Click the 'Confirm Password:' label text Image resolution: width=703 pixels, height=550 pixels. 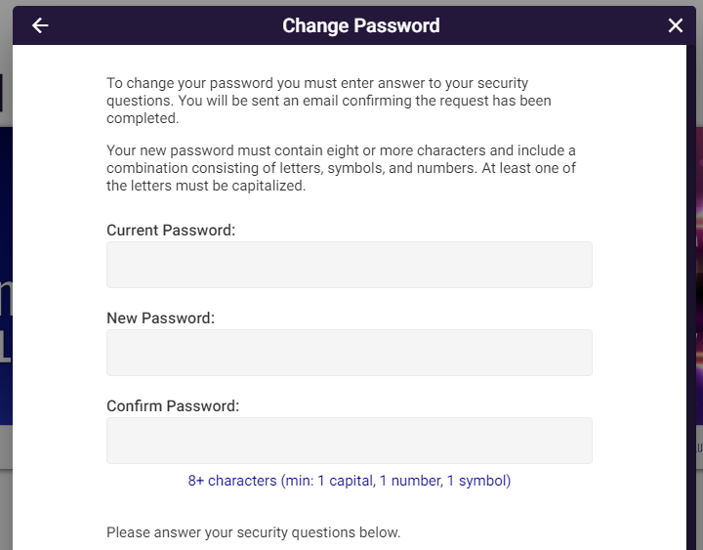pyautogui.click(x=173, y=406)
